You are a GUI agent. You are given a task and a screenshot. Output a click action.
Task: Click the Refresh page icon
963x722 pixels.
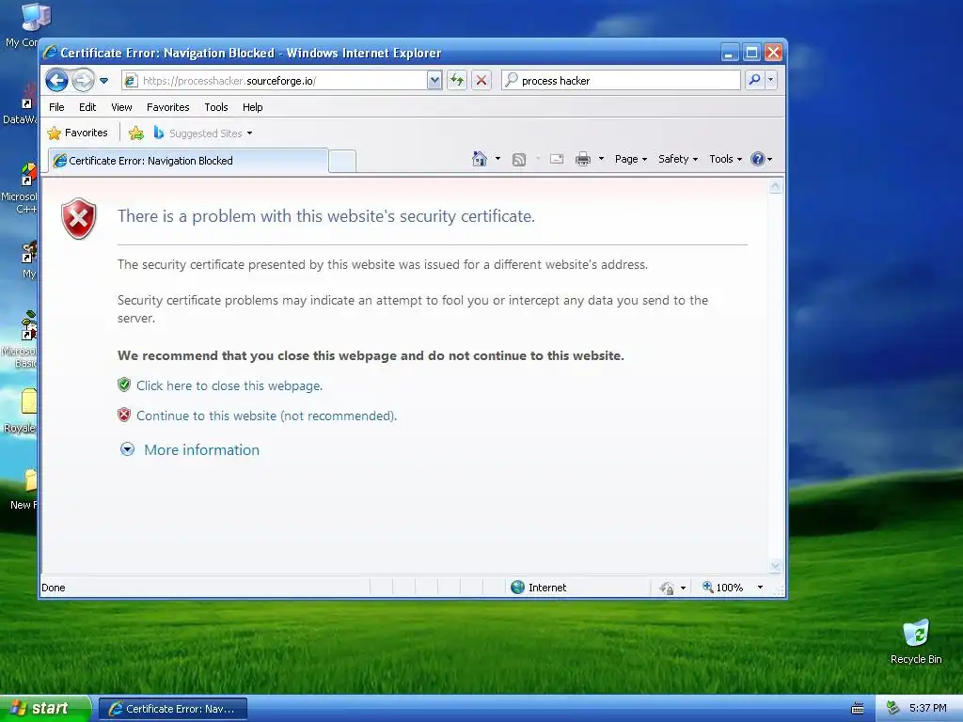point(457,80)
